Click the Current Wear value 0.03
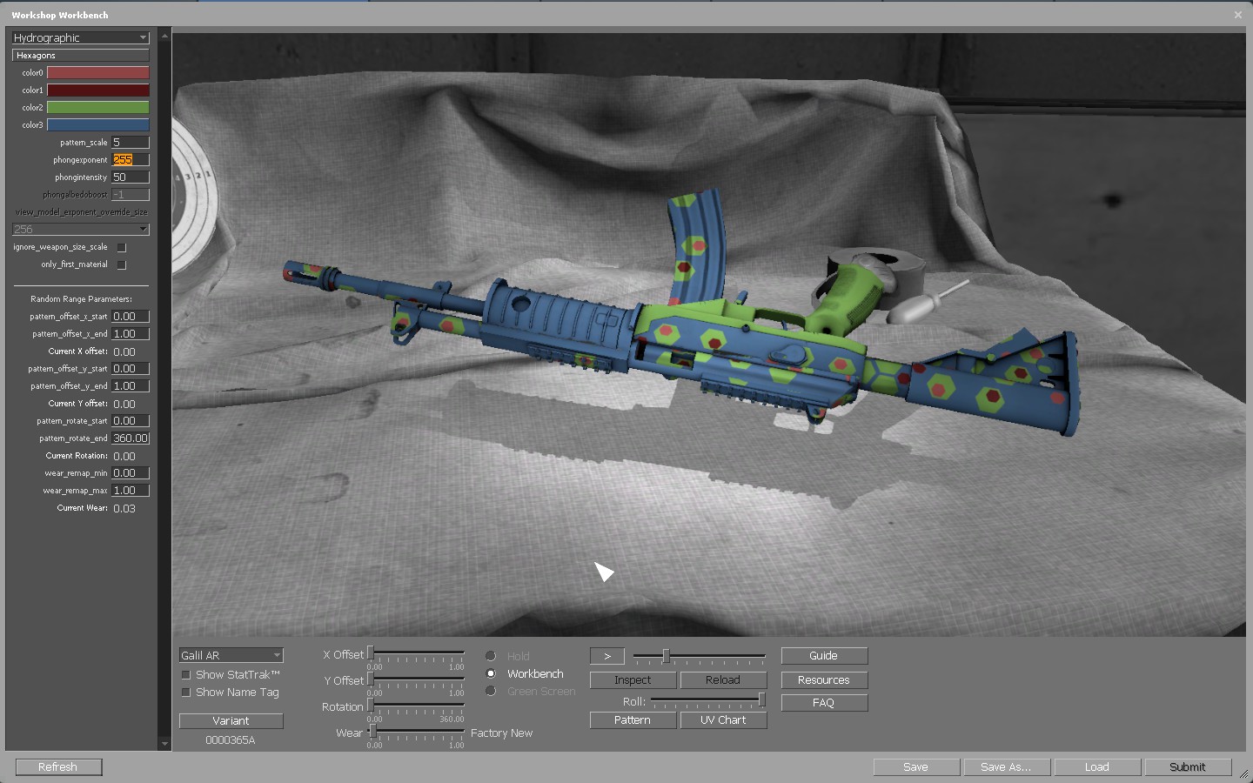This screenshot has width=1253, height=783. 124,508
